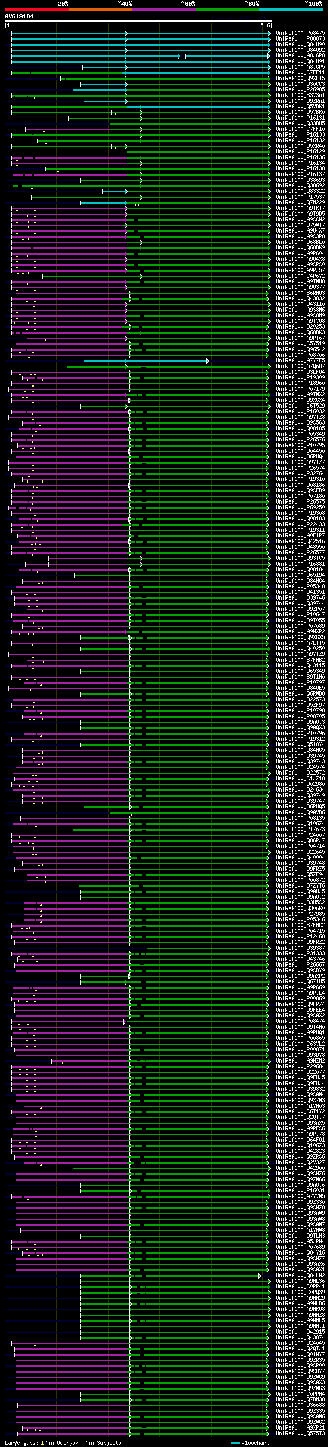Open hit UniRef100_Q84U91
The height and width of the screenshot is (1447, 328).
point(300,61)
